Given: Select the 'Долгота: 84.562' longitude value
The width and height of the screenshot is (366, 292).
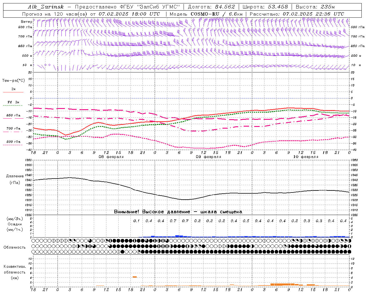Looking at the screenshot, I should coord(211,7).
